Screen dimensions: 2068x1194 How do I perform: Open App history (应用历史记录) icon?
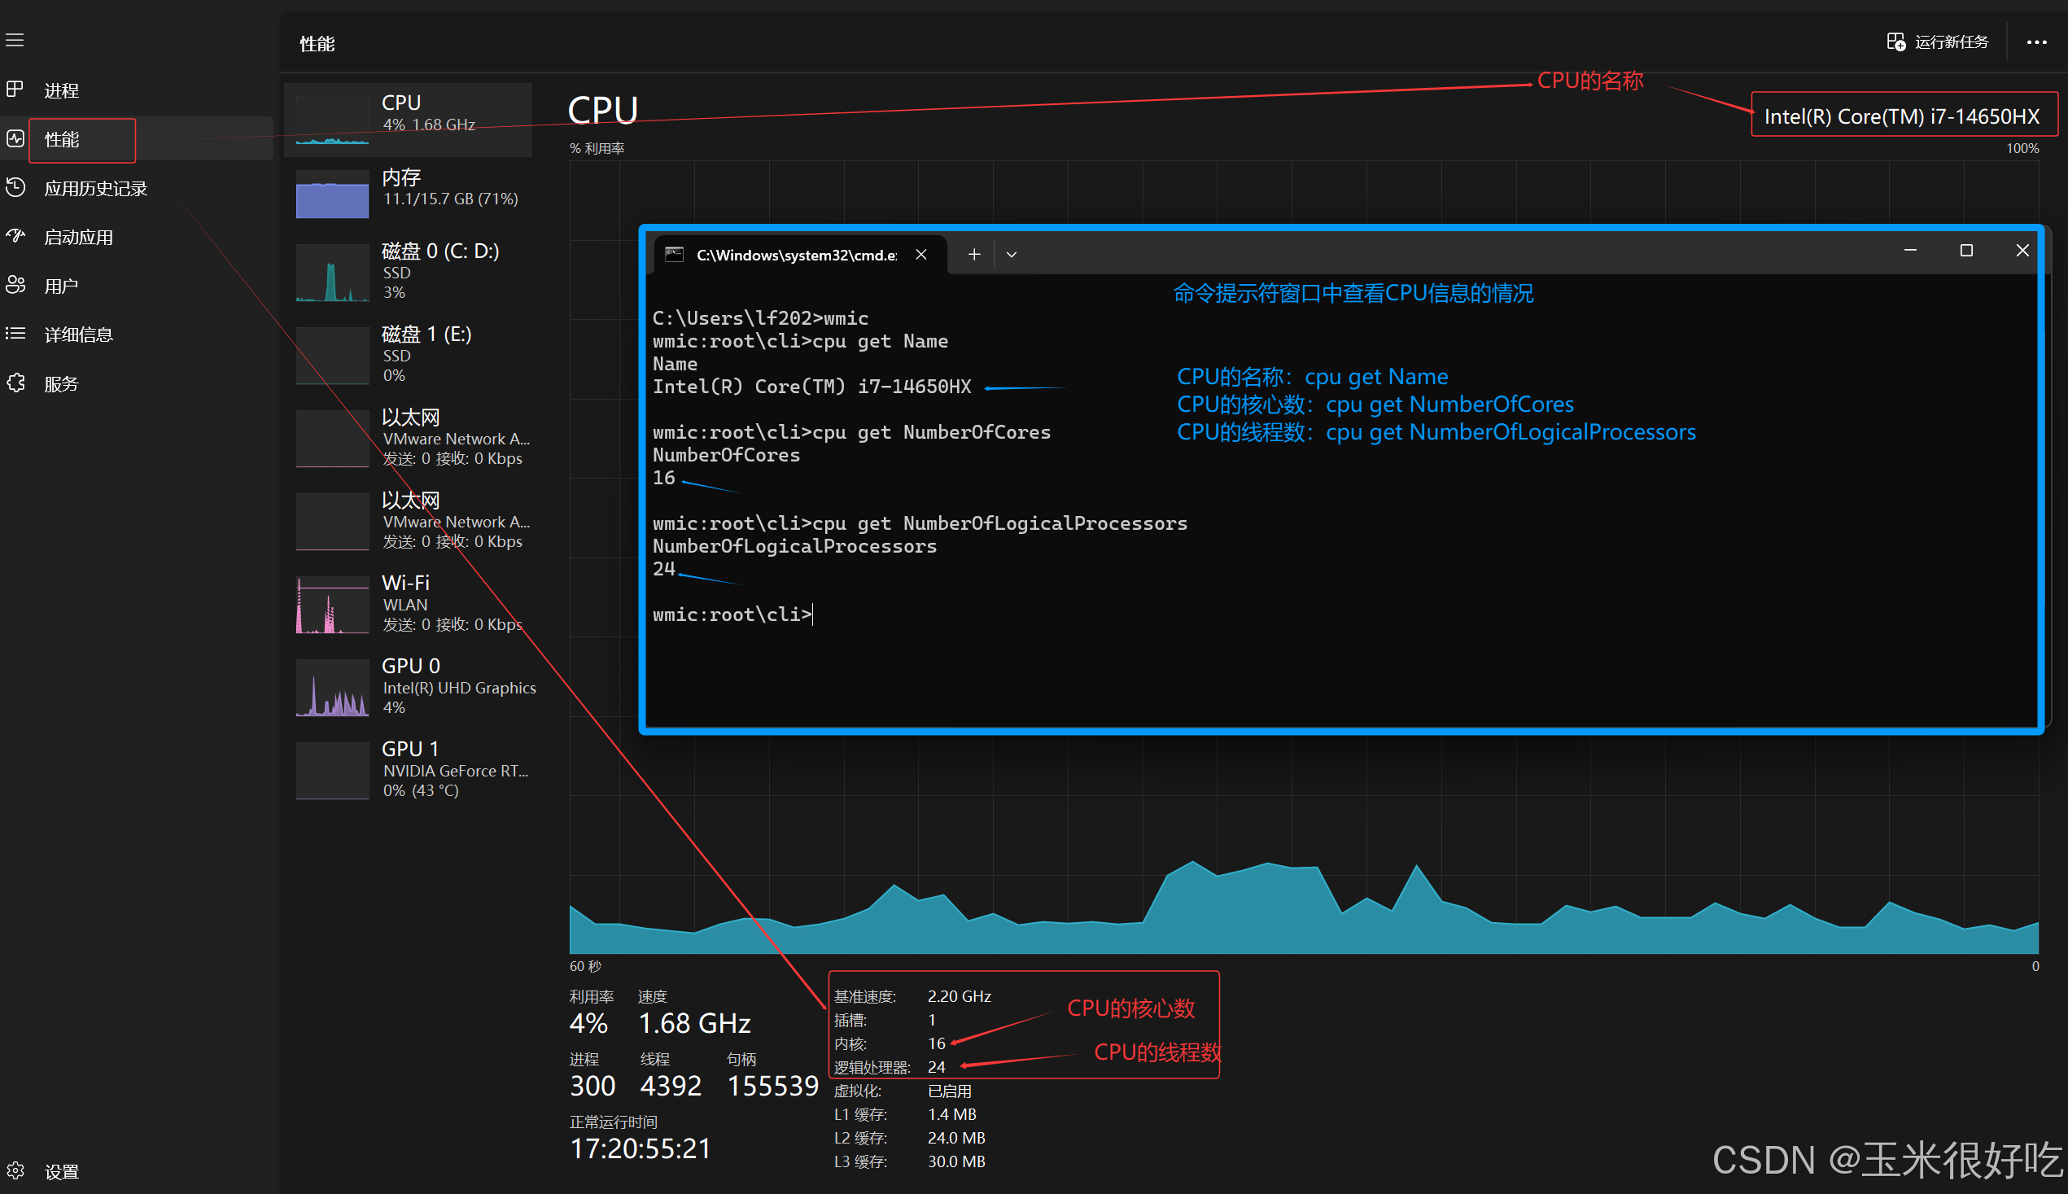click(15, 188)
